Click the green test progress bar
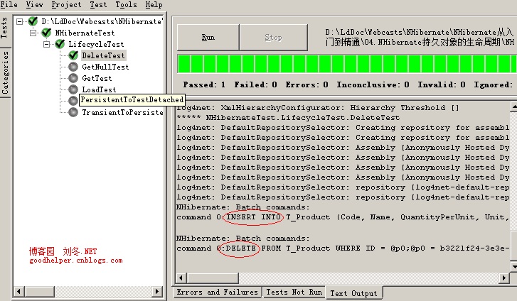517x301 pixels. (346, 64)
